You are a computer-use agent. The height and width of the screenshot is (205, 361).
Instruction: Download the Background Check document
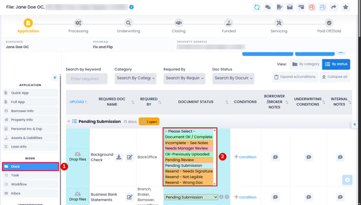pyautogui.click(x=119, y=157)
